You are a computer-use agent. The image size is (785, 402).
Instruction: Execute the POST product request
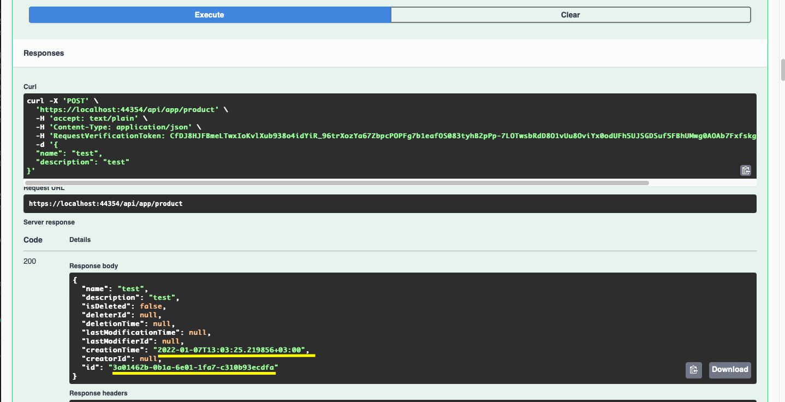click(x=209, y=15)
